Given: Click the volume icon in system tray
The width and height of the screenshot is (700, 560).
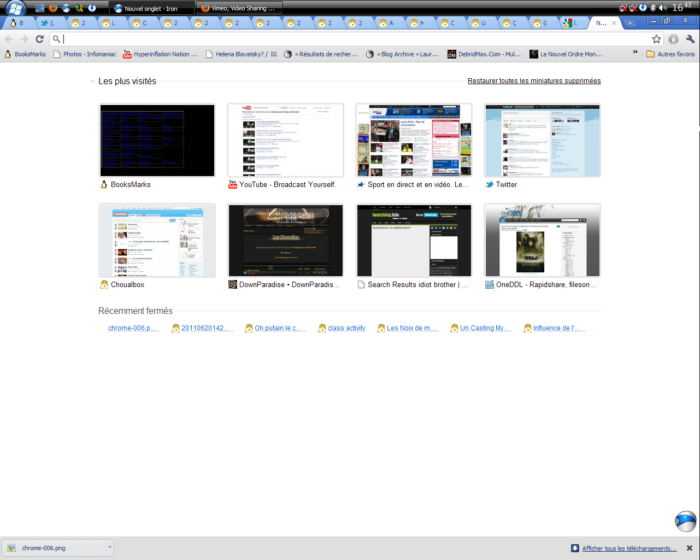Looking at the screenshot, I should [663, 8].
